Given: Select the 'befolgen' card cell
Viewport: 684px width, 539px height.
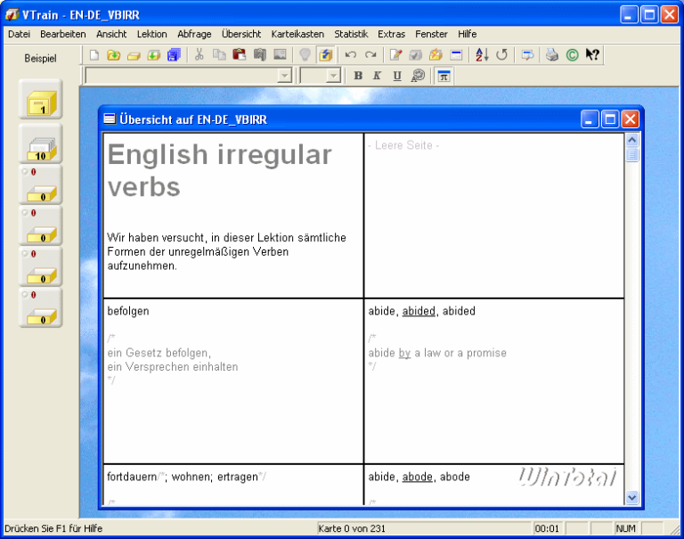Looking at the screenshot, I should (233, 381).
